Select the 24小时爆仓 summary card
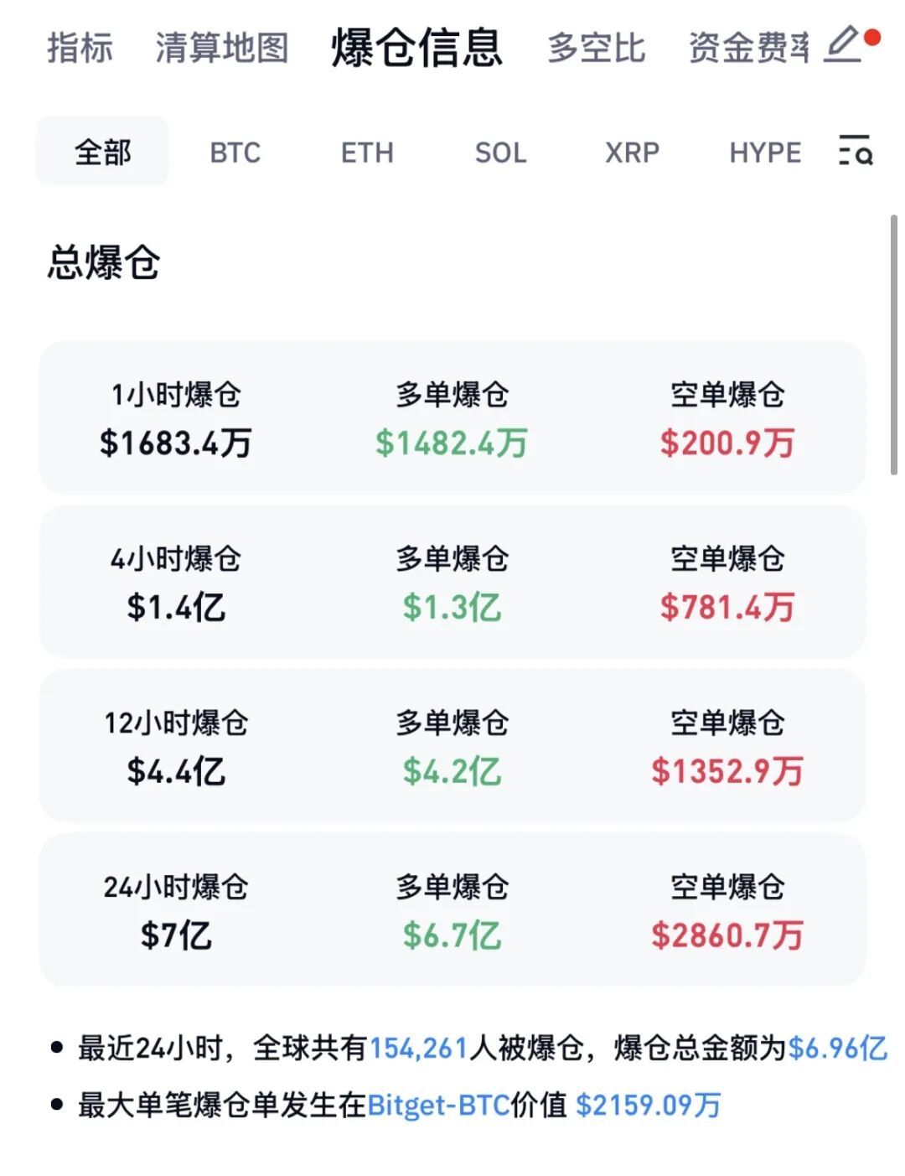The height and width of the screenshot is (1176, 905). click(x=452, y=909)
